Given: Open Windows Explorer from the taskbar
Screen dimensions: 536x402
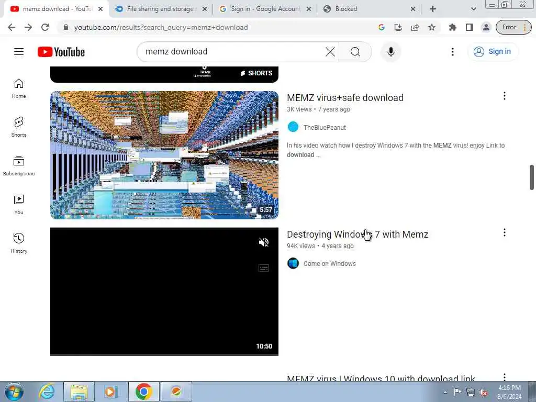Looking at the screenshot, I should [x=79, y=392].
